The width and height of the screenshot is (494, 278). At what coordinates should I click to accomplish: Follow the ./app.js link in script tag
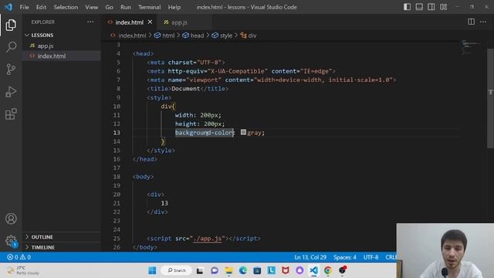(208, 239)
